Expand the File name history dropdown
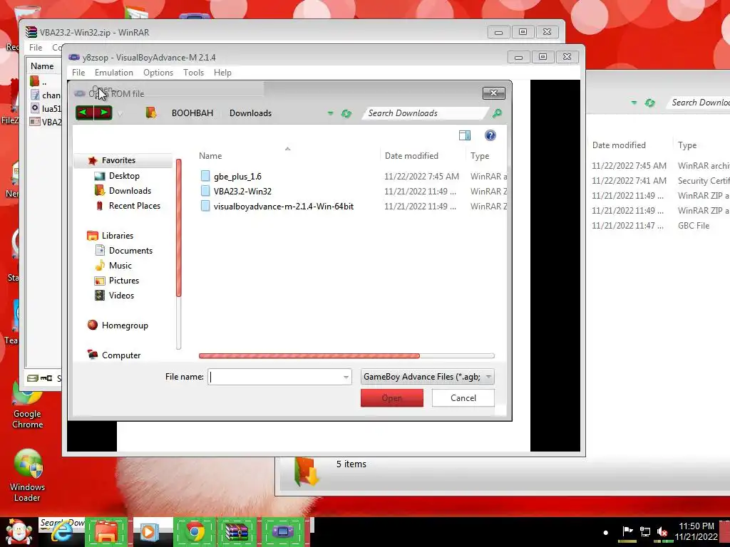The image size is (730, 547). click(346, 377)
